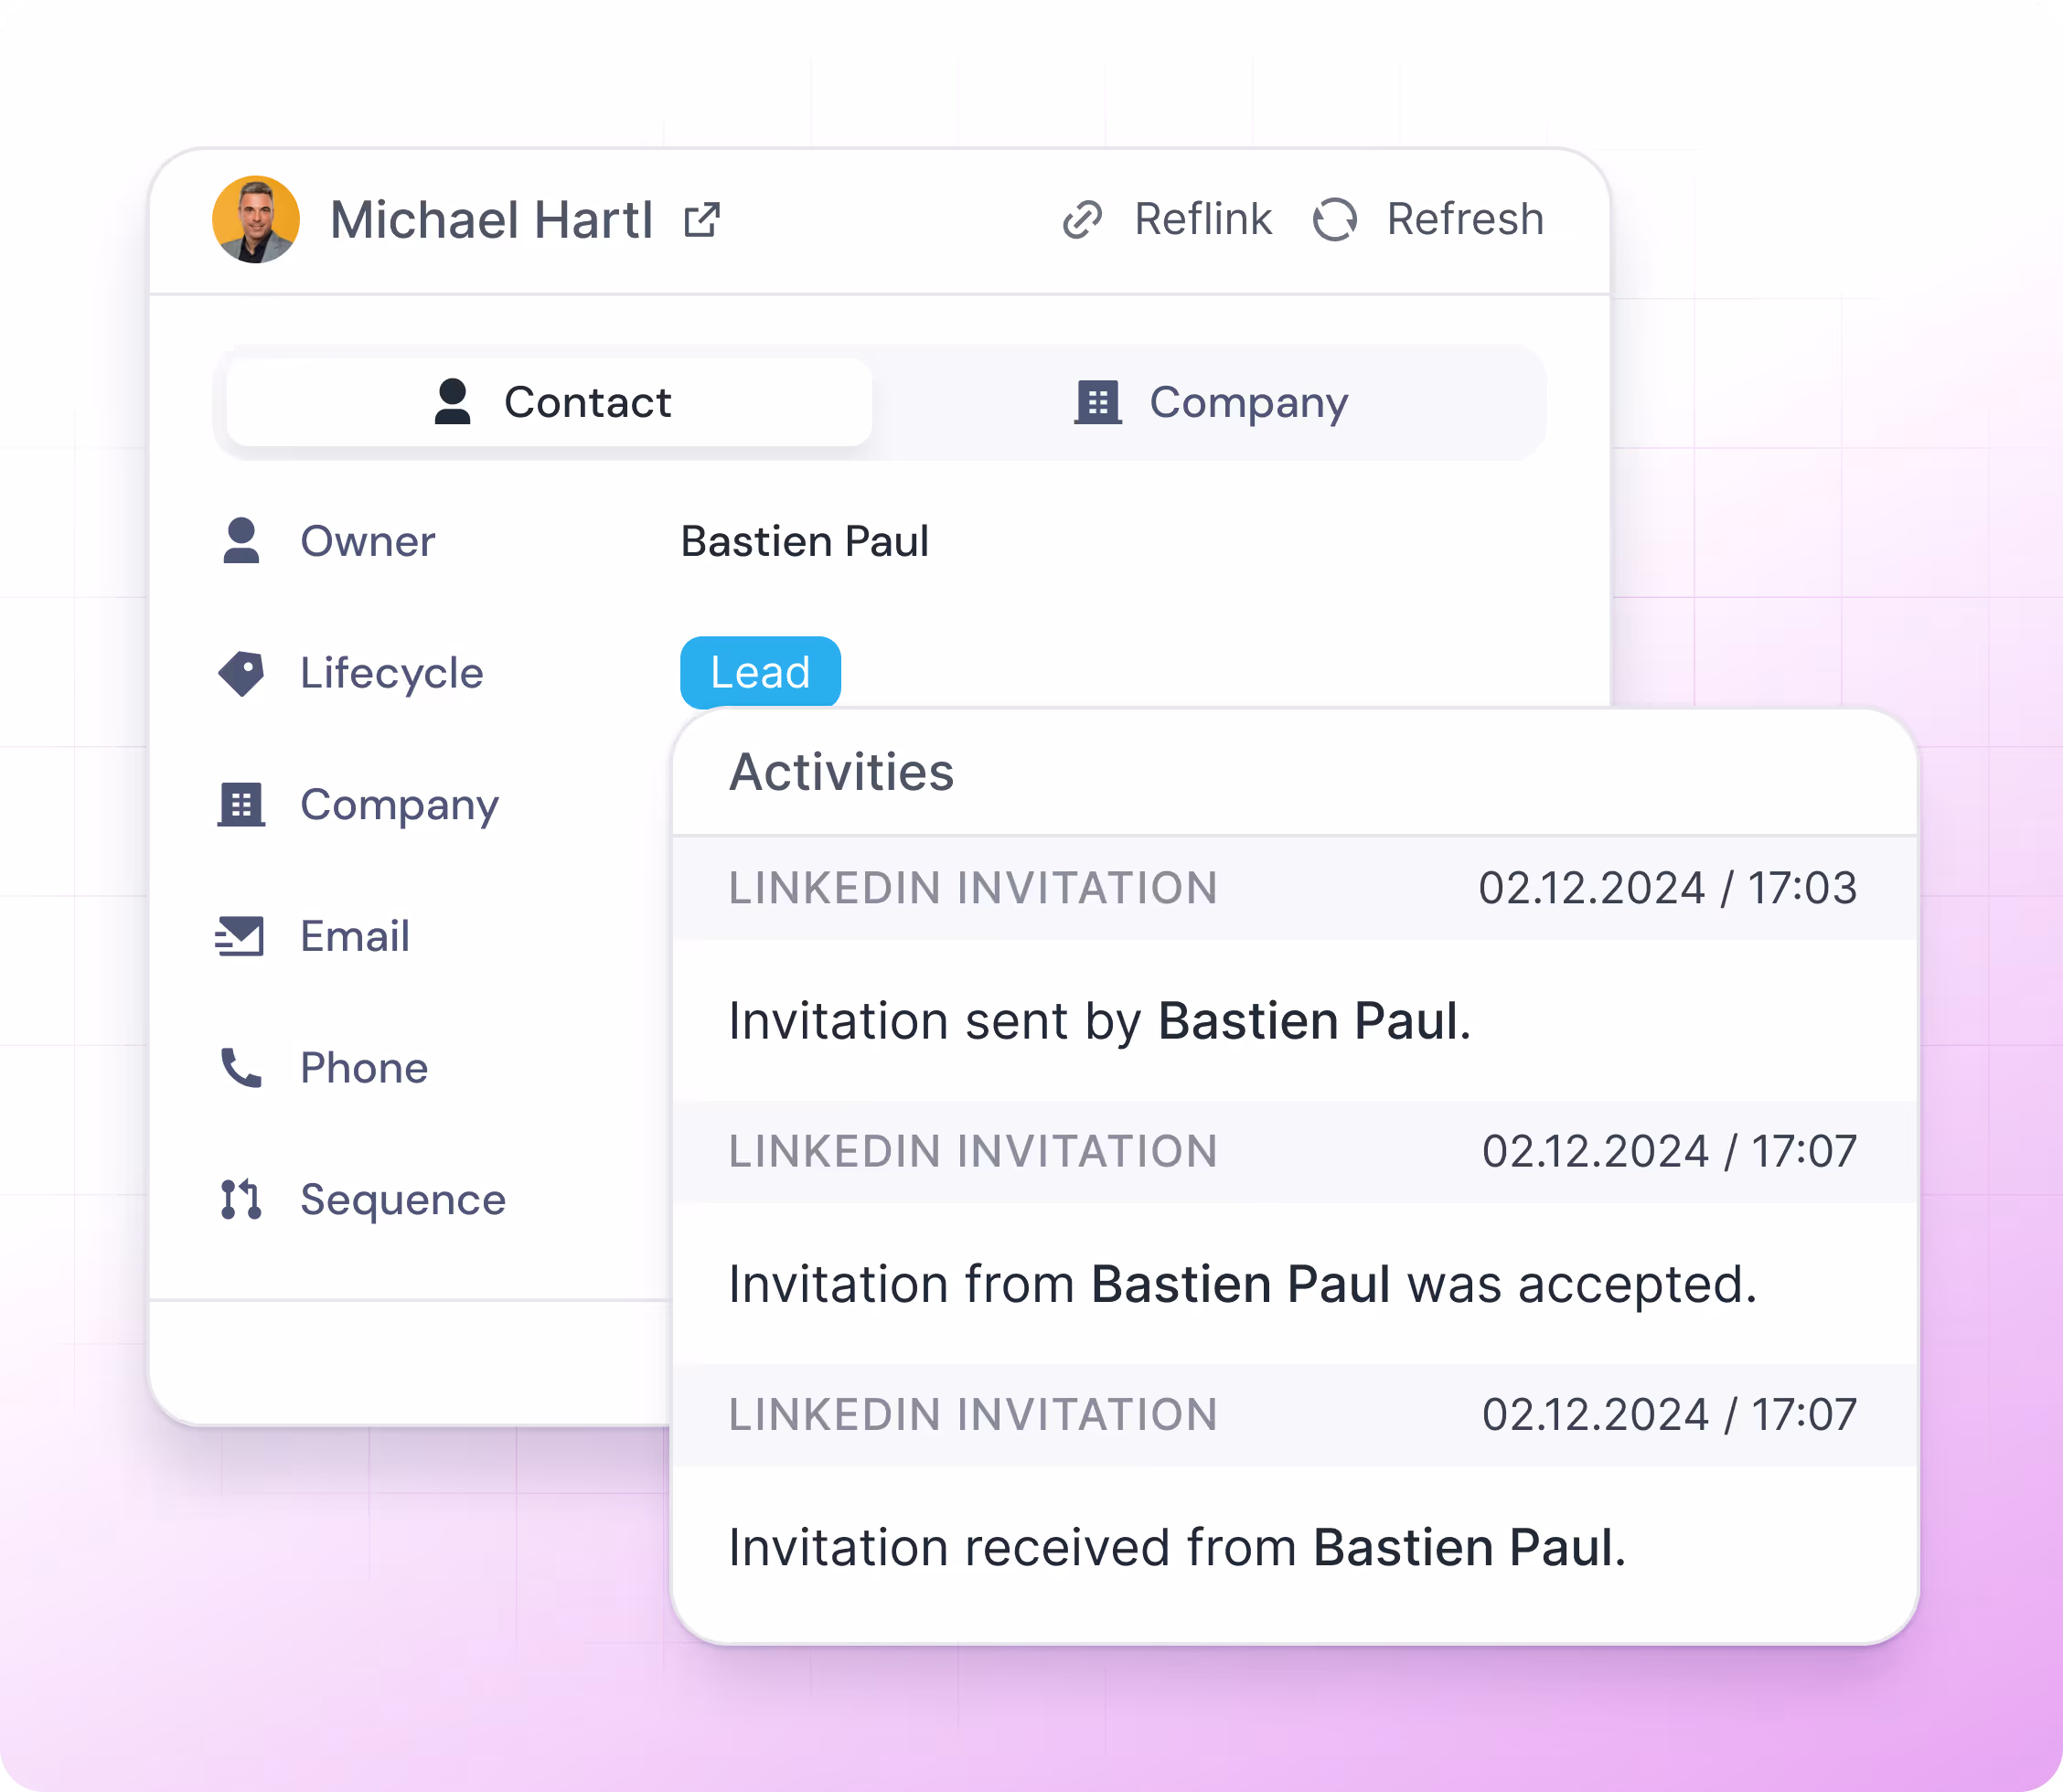Click 'Invitation received from Bastien Paul' entry

1177,1547
